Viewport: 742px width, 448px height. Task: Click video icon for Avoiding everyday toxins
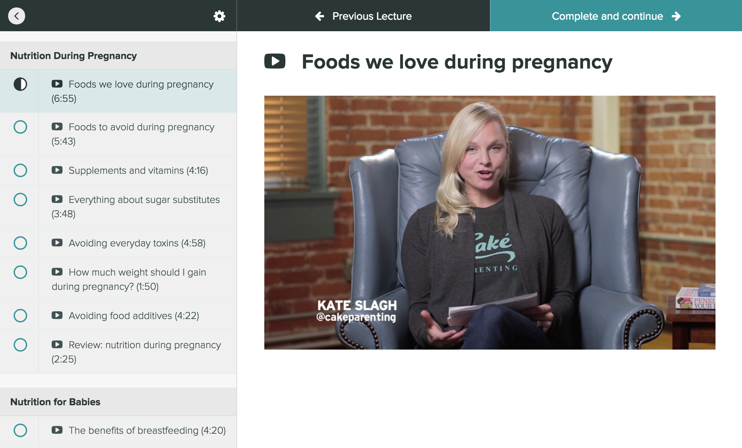57,243
